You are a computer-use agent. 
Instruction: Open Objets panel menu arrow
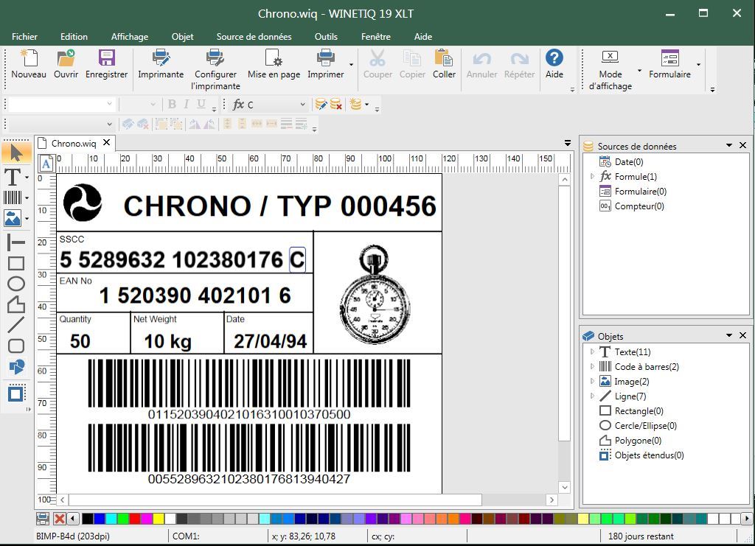click(x=729, y=335)
